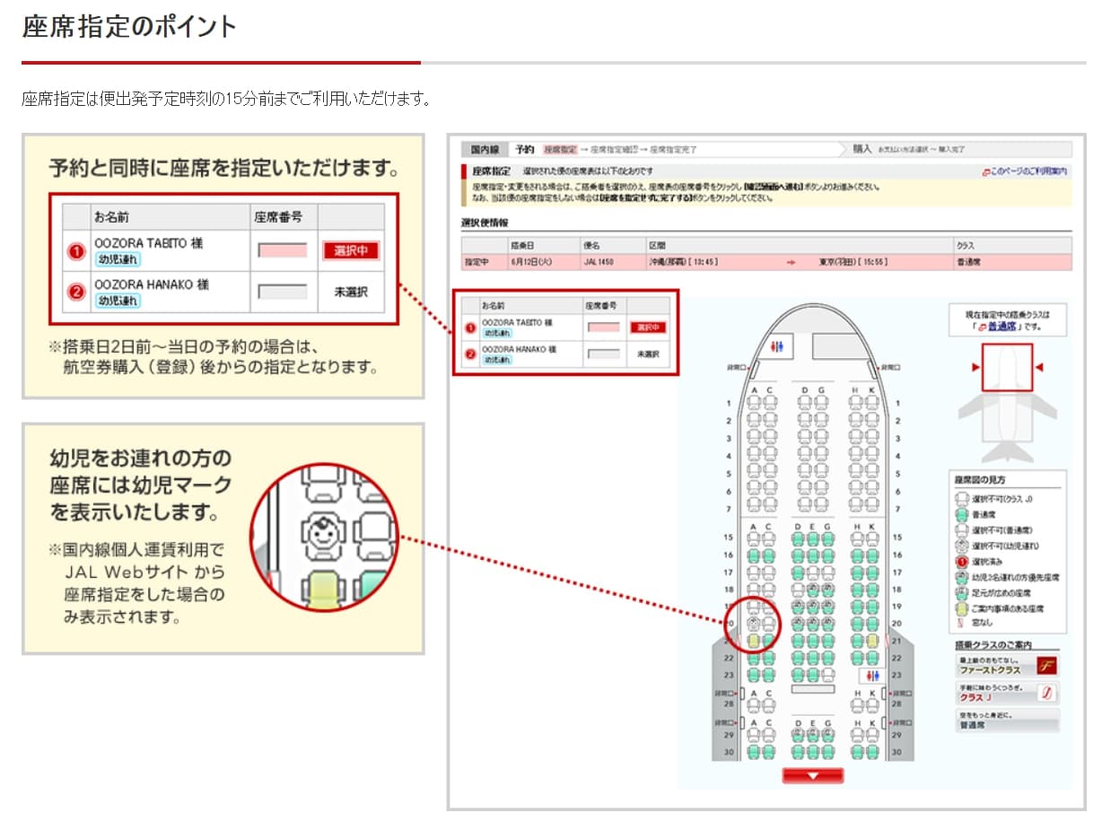Image resolution: width=1111 pixels, height=830 pixels.
Task: Click the small 選択中 button in seat-map screenshot
Action: (x=648, y=328)
